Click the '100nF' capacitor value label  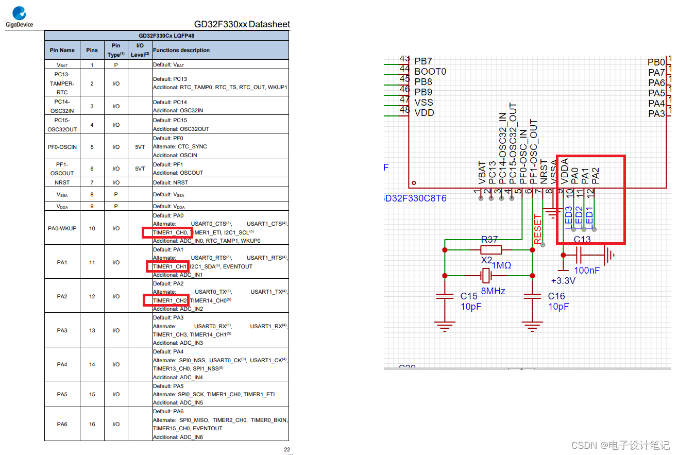point(586,270)
